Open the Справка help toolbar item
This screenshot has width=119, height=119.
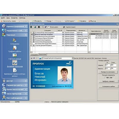82,21
